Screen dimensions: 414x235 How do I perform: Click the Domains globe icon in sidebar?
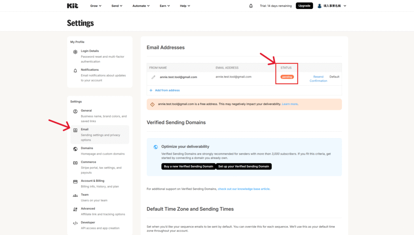75,149
